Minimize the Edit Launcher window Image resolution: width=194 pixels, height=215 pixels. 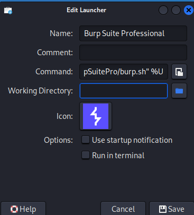pos(163,10)
